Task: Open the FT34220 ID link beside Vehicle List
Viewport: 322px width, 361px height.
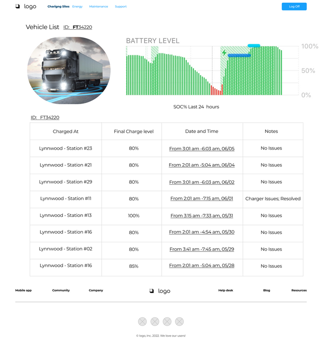Action: 78,27
